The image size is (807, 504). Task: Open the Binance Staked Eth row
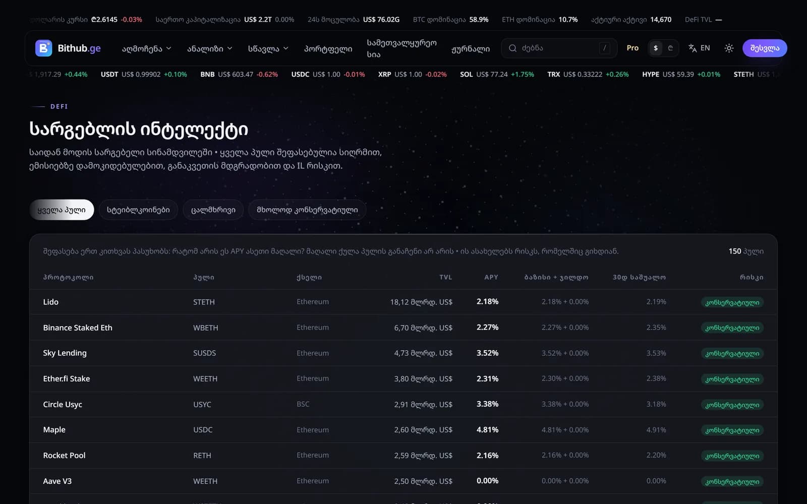click(403, 328)
